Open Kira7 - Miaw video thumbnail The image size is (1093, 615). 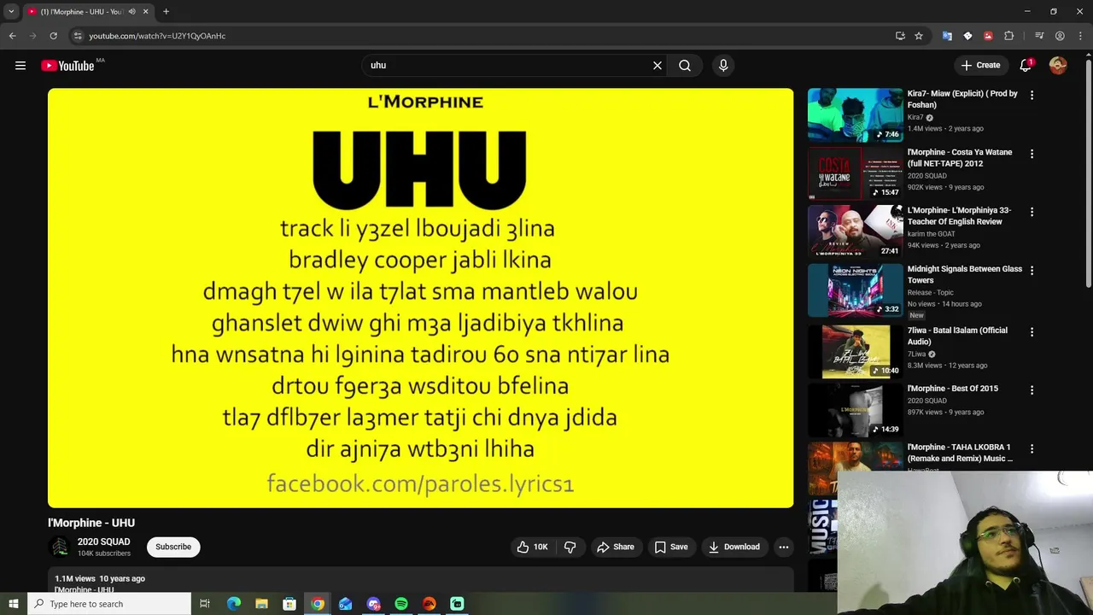855,114
